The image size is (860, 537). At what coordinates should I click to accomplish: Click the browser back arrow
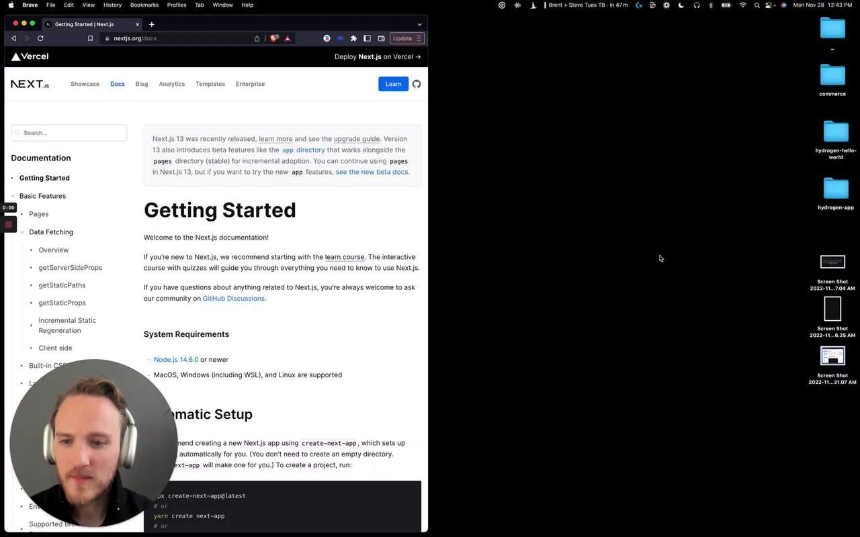click(13, 38)
